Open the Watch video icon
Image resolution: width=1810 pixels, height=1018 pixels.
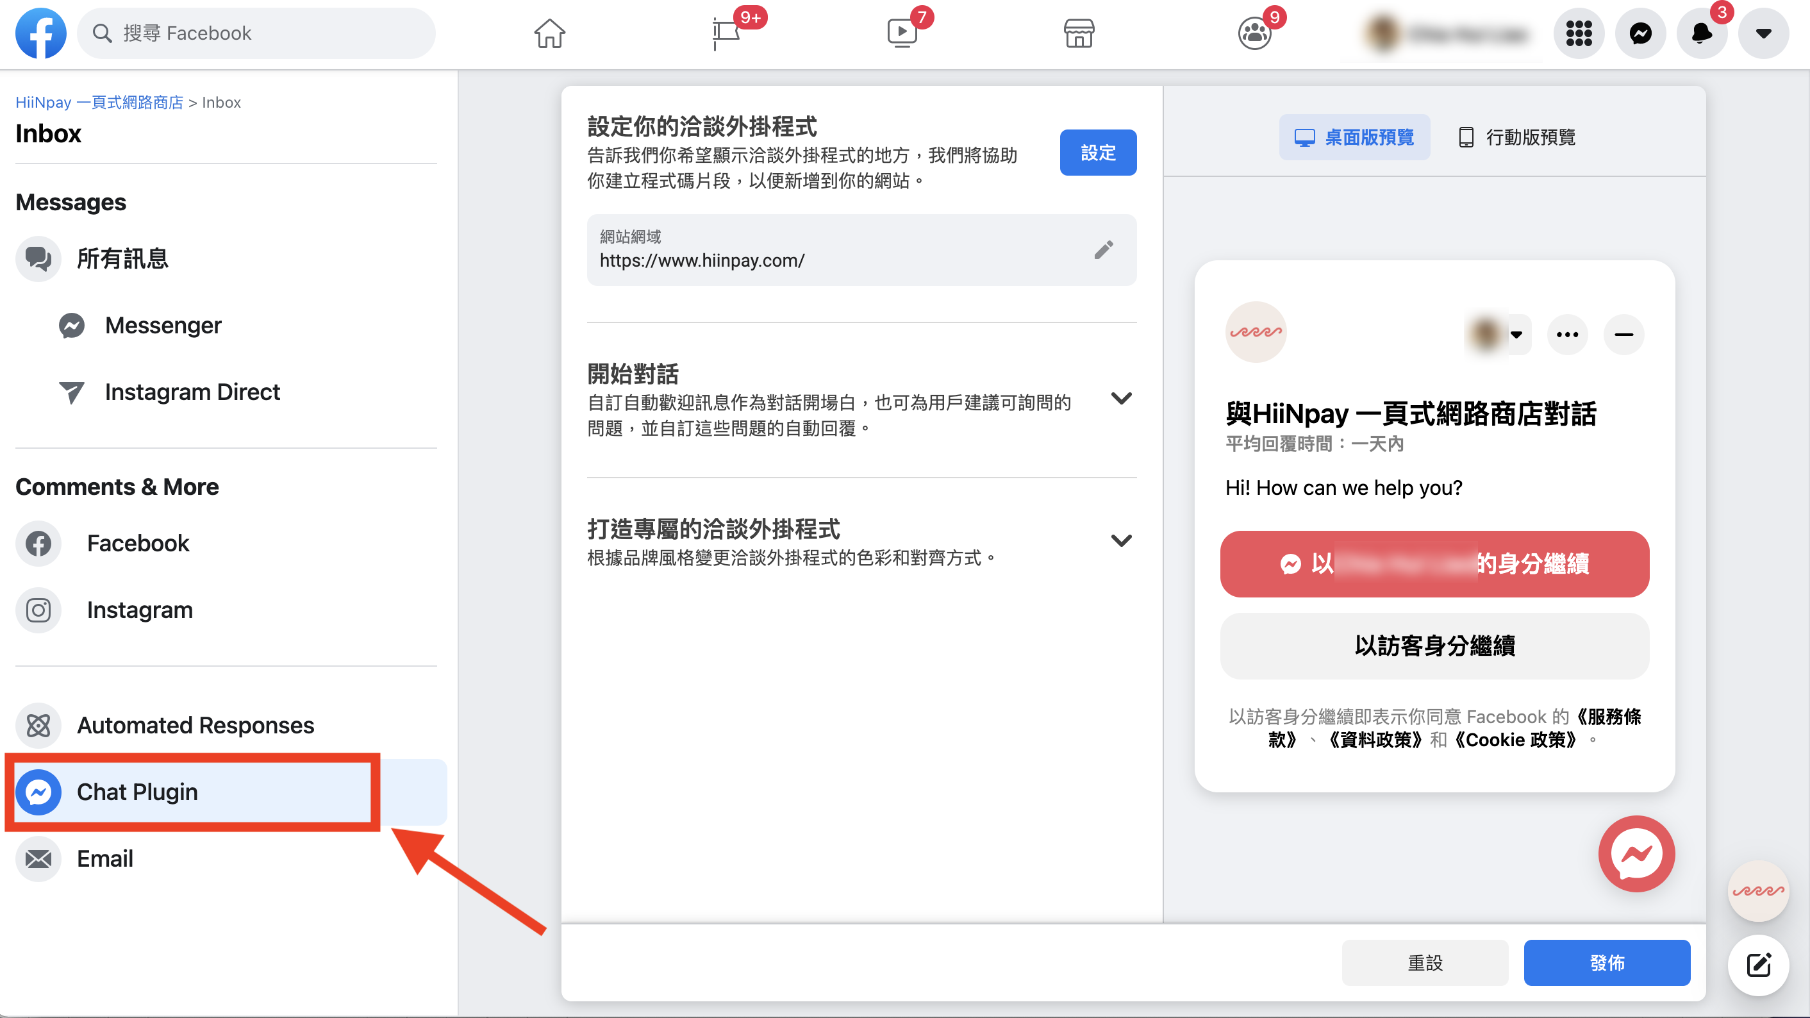tap(902, 33)
